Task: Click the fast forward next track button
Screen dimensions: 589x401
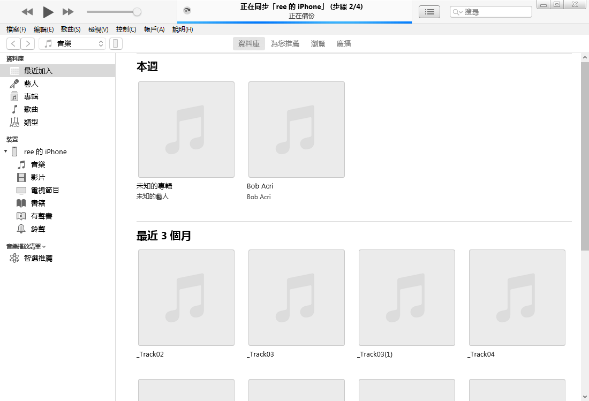Action: click(x=68, y=12)
